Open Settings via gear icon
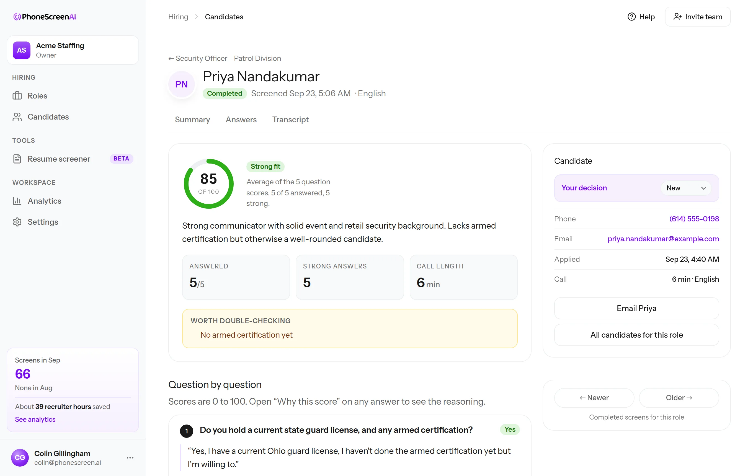The image size is (753, 476). pyautogui.click(x=17, y=222)
